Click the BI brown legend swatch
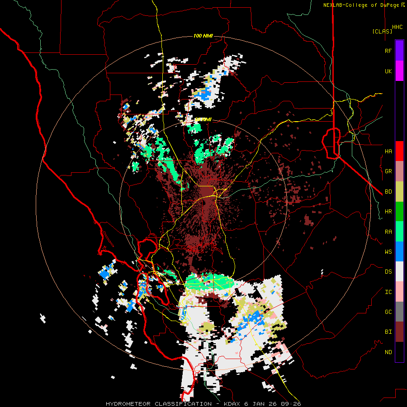 coord(399,332)
